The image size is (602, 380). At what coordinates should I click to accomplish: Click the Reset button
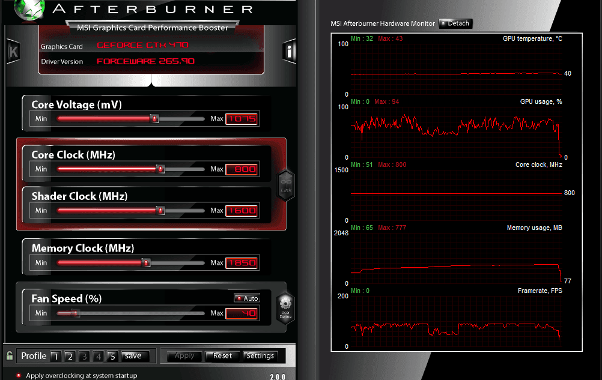(x=222, y=356)
